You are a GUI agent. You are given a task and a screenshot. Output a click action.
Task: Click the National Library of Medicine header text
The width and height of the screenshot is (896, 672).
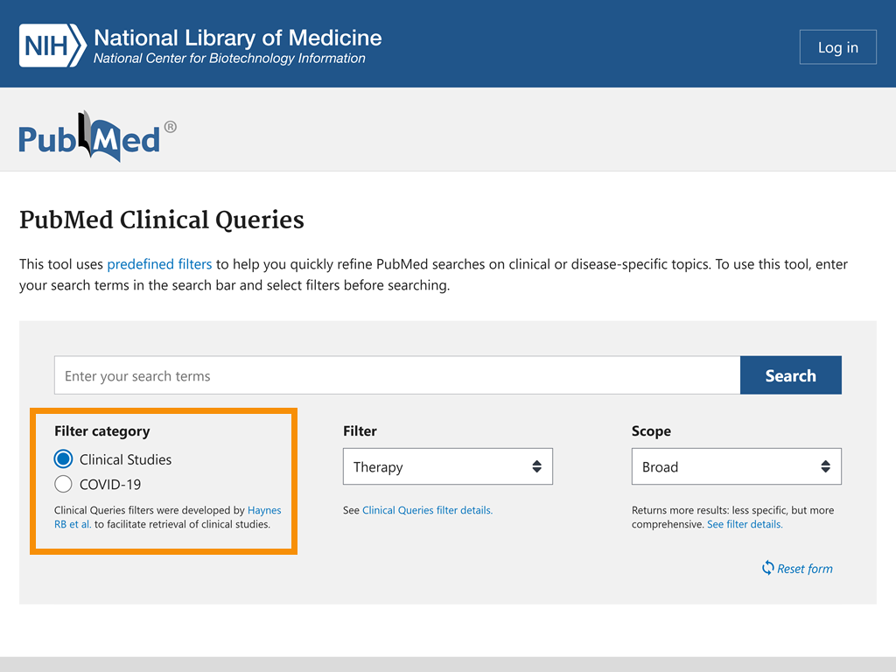tap(236, 37)
